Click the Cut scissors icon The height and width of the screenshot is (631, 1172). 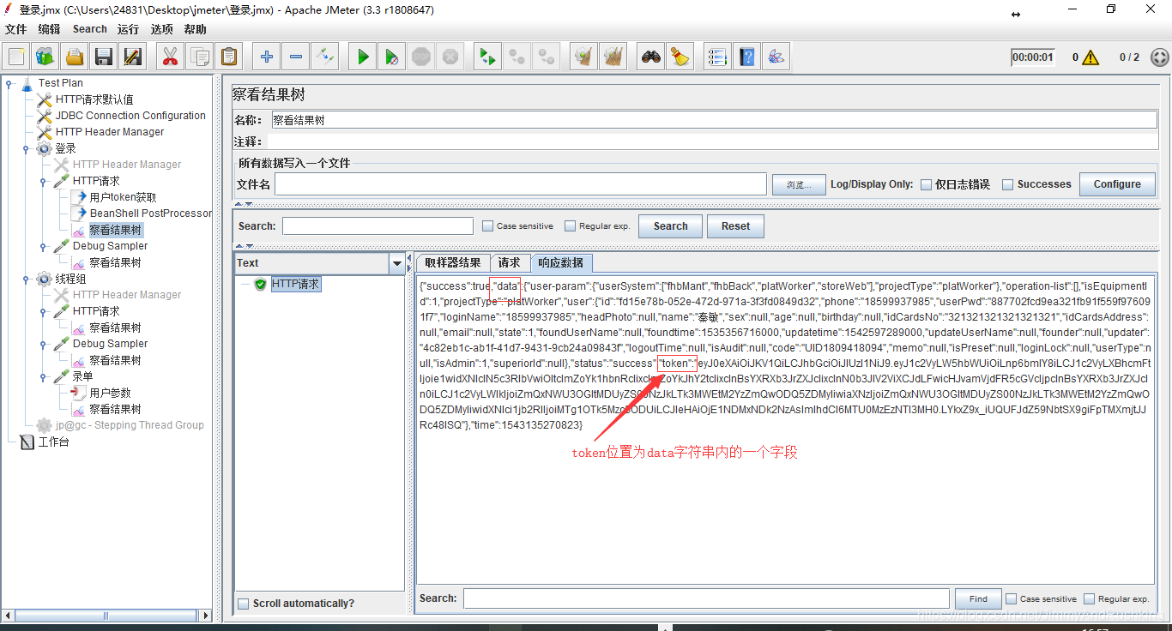(x=170, y=57)
